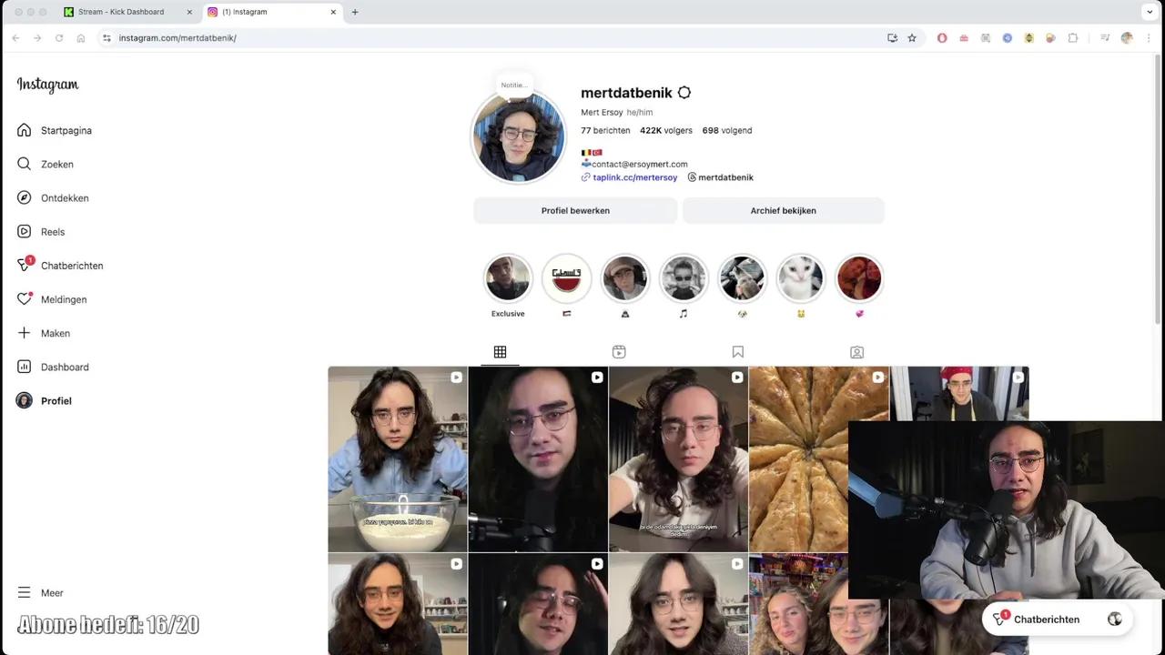Open the heart emoji highlight

pyautogui.click(x=859, y=278)
